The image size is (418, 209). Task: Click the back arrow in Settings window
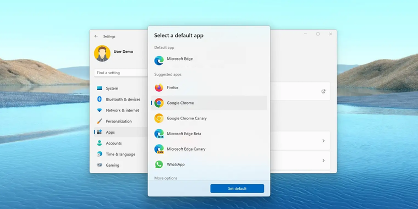[x=96, y=36]
